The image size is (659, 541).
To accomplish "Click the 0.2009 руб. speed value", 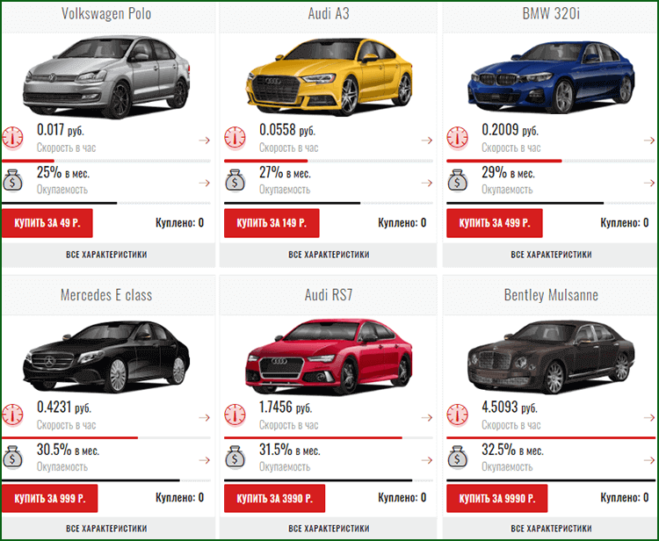I will pyautogui.click(x=511, y=130).
